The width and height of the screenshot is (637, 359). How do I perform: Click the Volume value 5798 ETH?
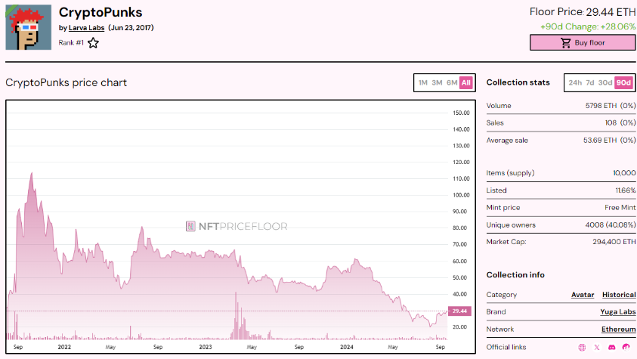[x=601, y=106]
